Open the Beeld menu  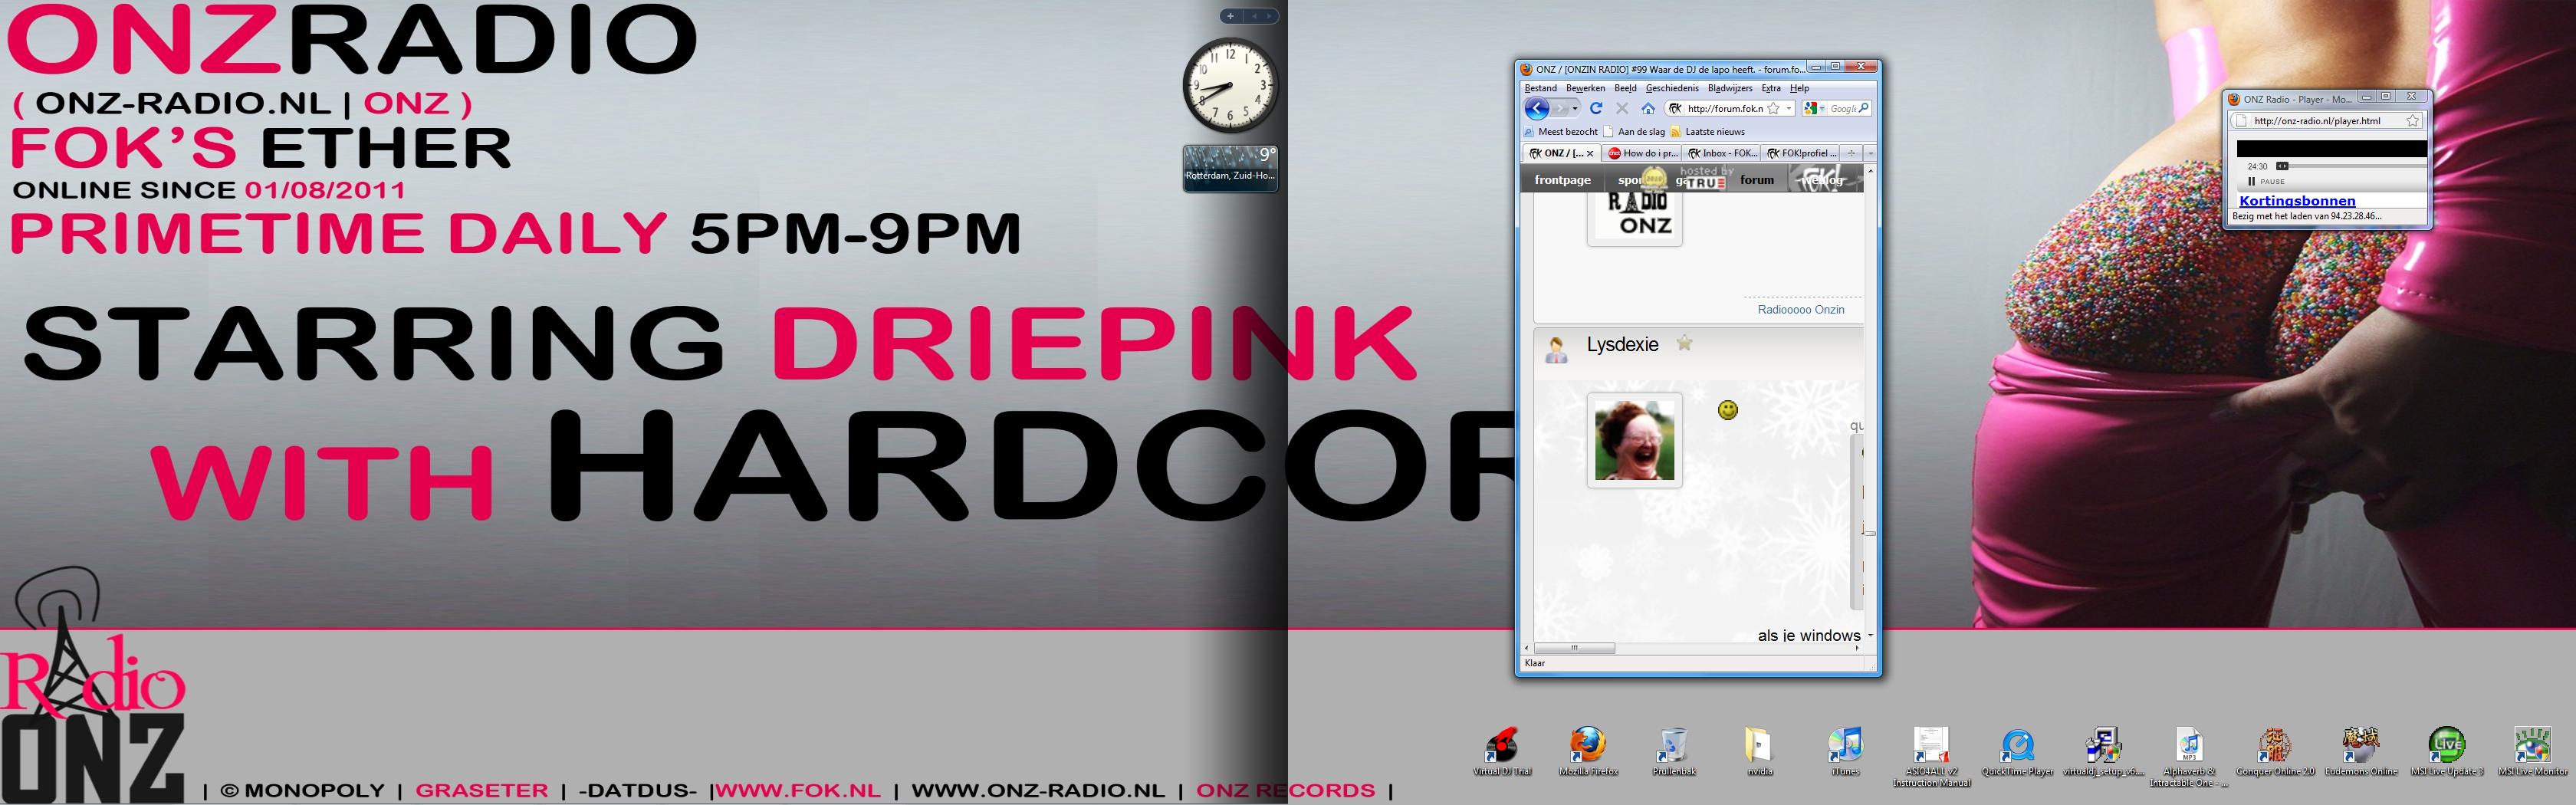1625,88
